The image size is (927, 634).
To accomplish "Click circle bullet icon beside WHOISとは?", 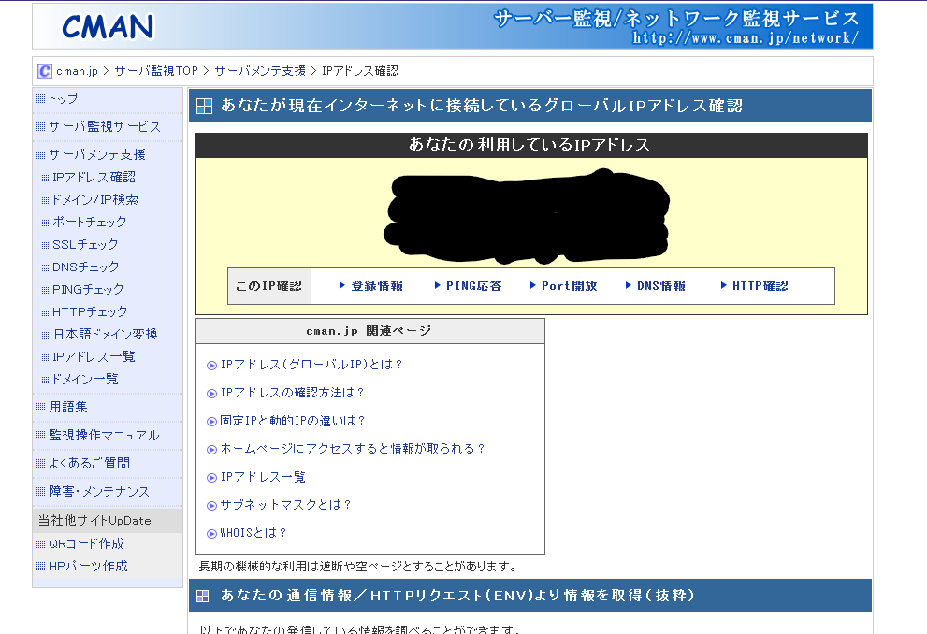I will tap(211, 534).
